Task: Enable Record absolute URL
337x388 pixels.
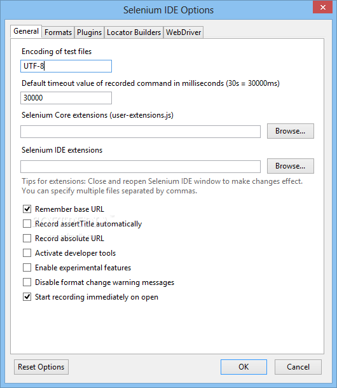Action: coord(27,239)
